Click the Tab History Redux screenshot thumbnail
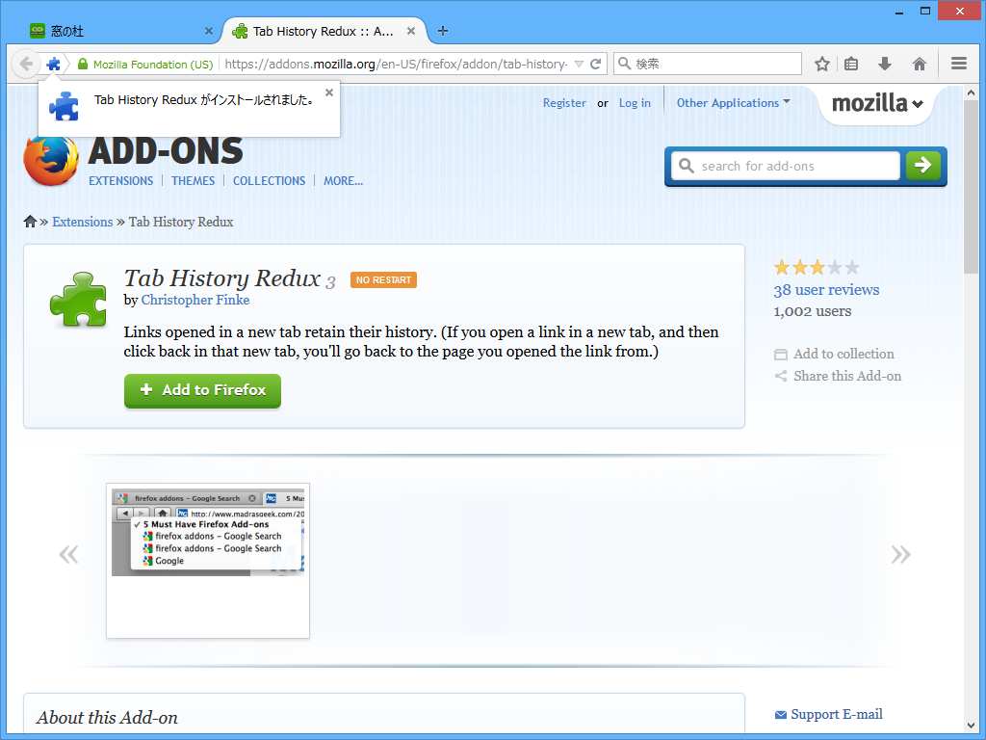Image resolution: width=986 pixels, height=740 pixels. click(x=208, y=559)
